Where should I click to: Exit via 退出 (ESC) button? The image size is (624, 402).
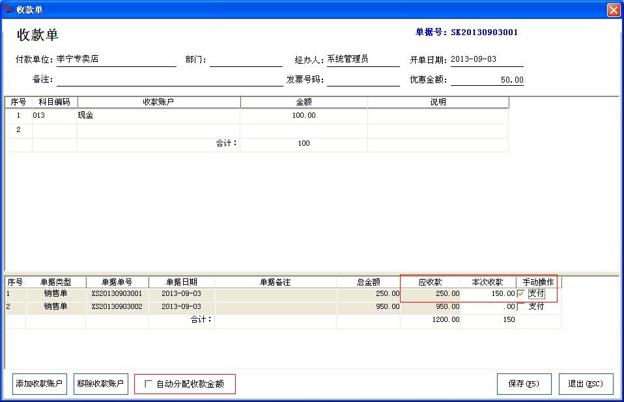click(x=586, y=384)
